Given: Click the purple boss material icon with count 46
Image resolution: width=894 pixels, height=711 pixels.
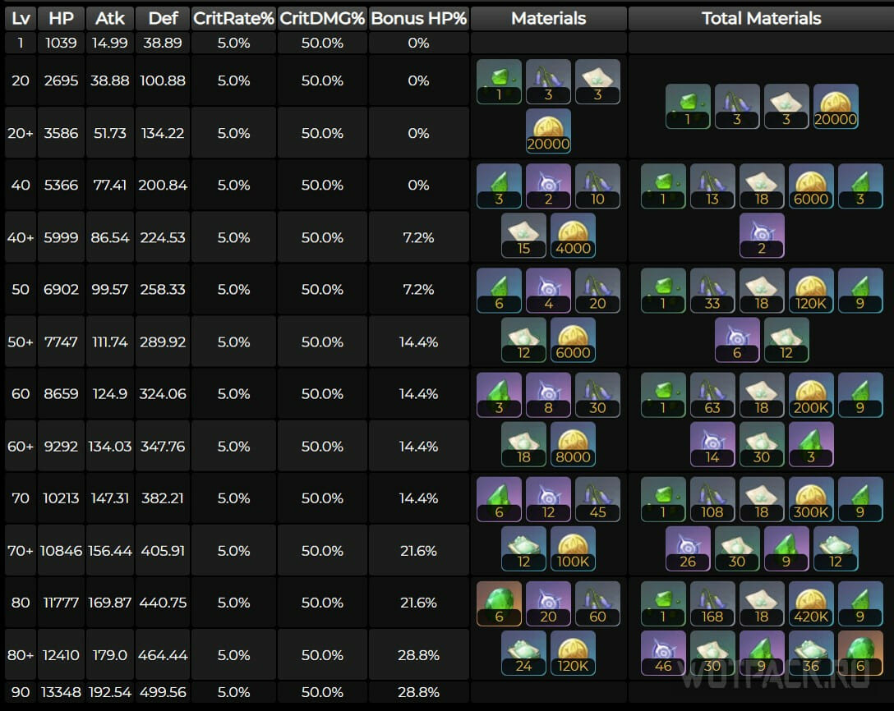Looking at the screenshot, I should [x=663, y=653].
